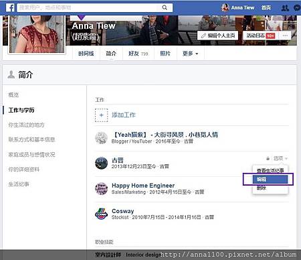Viewport: 301px width, 260px height.
Task: Open 你的详细资料 in the sidebar
Action: pyautogui.click(x=23, y=170)
